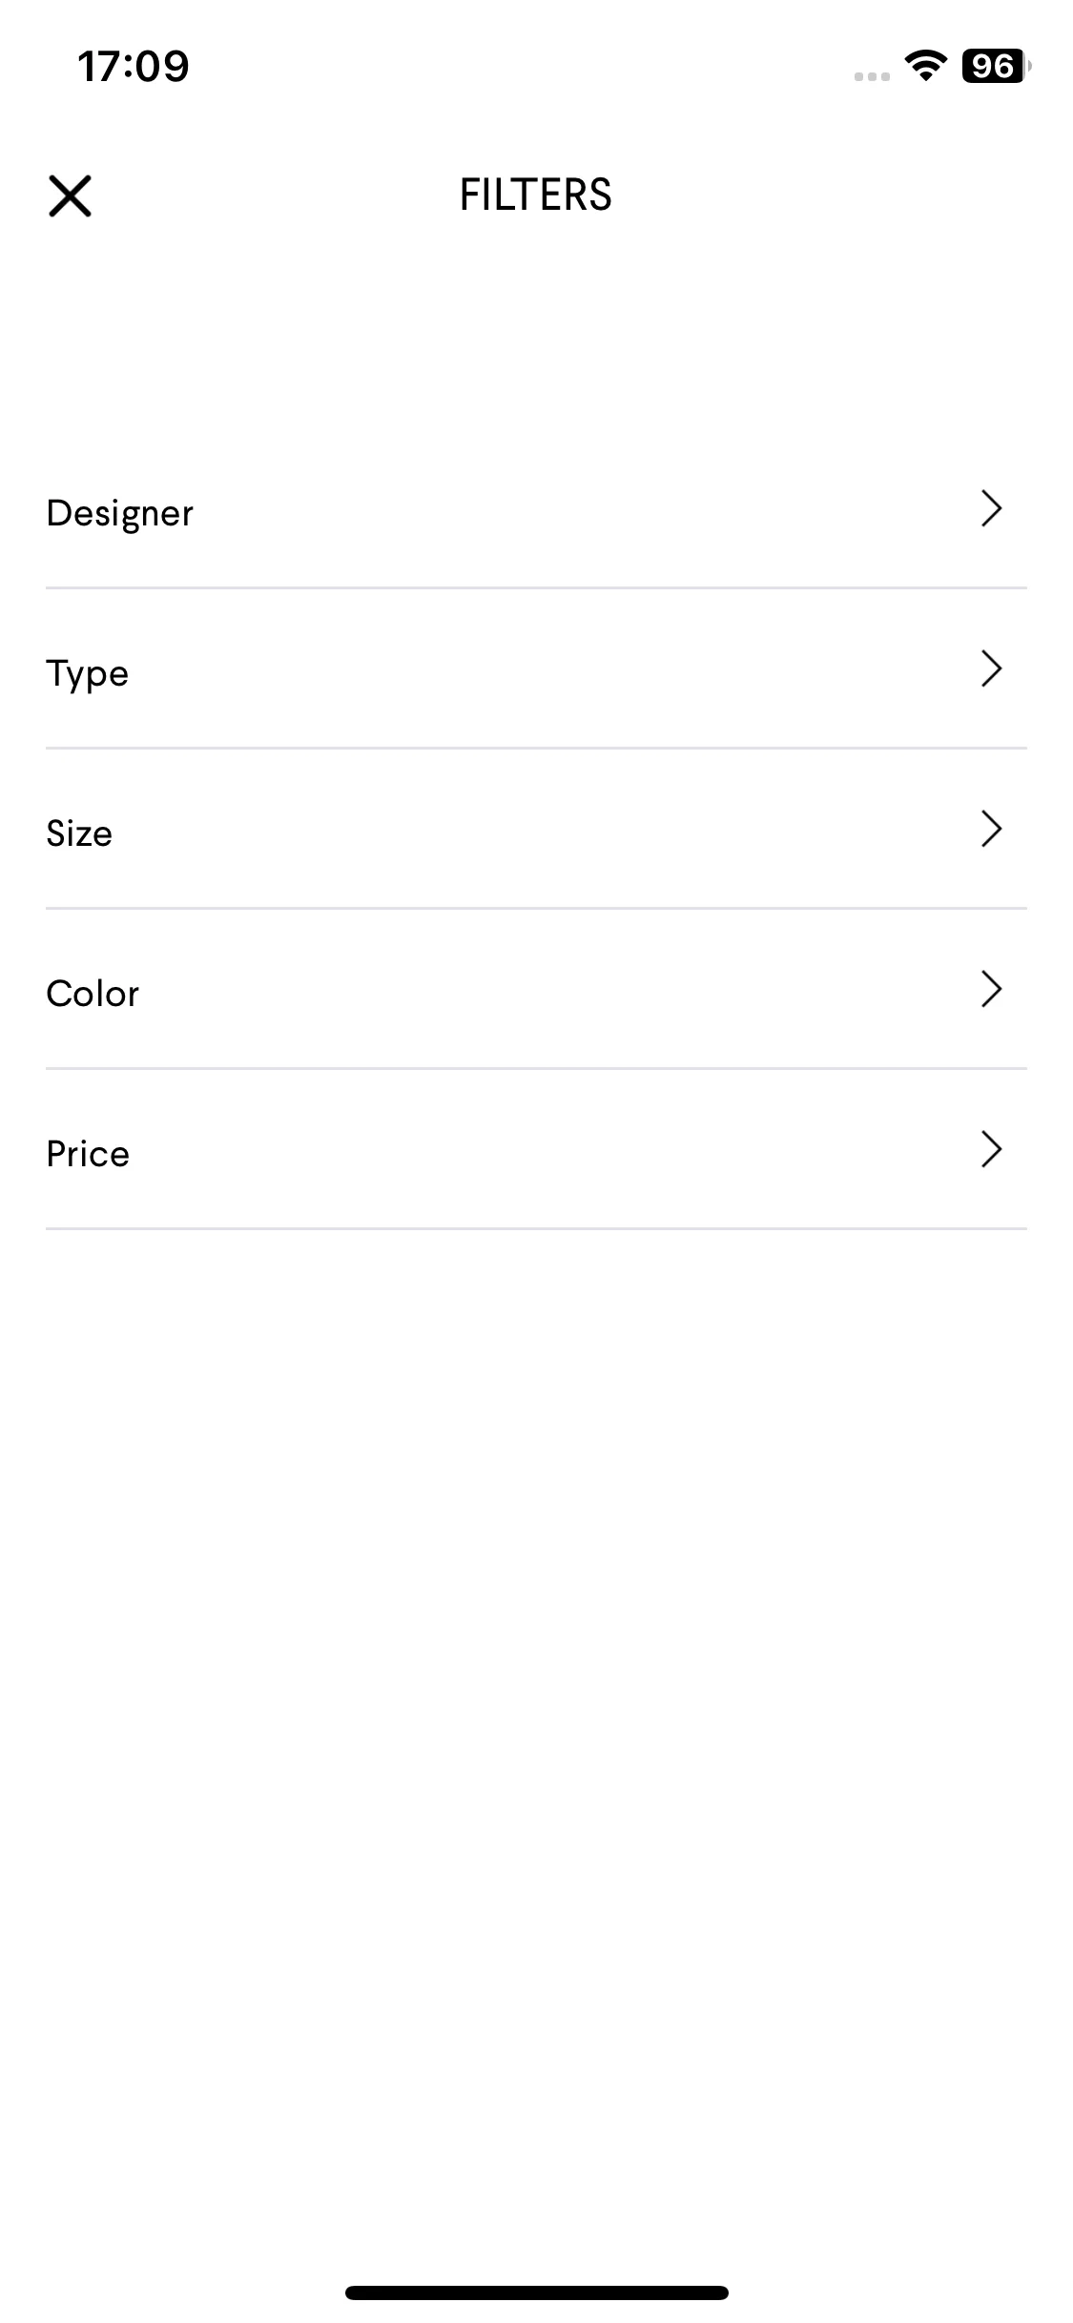Click the chevron beside Color
The width and height of the screenshot is (1073, 2323).
[x=992, y=990]
